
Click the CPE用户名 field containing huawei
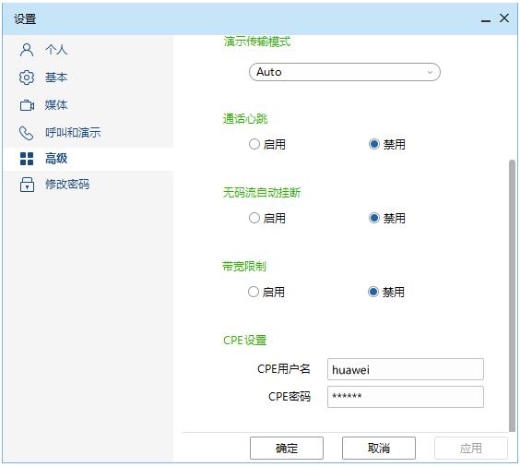pyautogui.click(x=406, y=369)
